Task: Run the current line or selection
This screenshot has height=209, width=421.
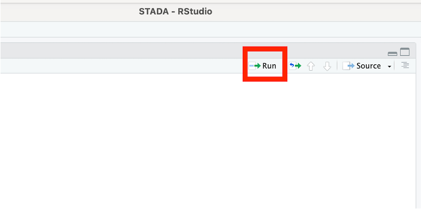Action: click(262, 65)
